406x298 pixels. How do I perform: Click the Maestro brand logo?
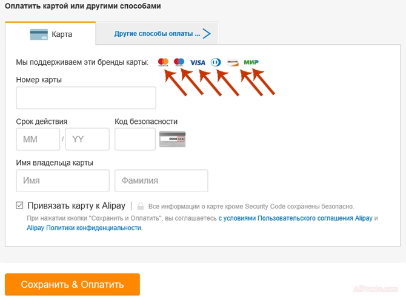coord(179,62)
